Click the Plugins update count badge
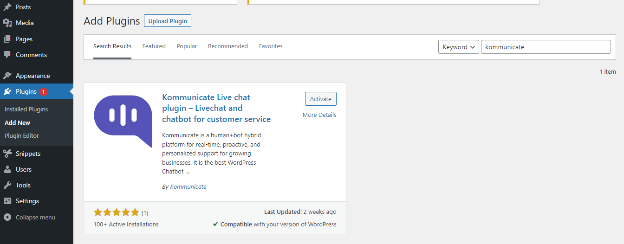Viewport: 624px width, 244px height. (x=44, y=92)
